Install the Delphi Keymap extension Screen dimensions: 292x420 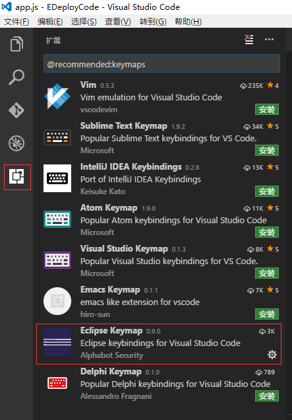point(267,396)
